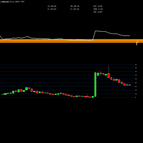Screen dimensions: 143x143
Task: Click the orange horizontal indicator band
Action: click(71, 41)
